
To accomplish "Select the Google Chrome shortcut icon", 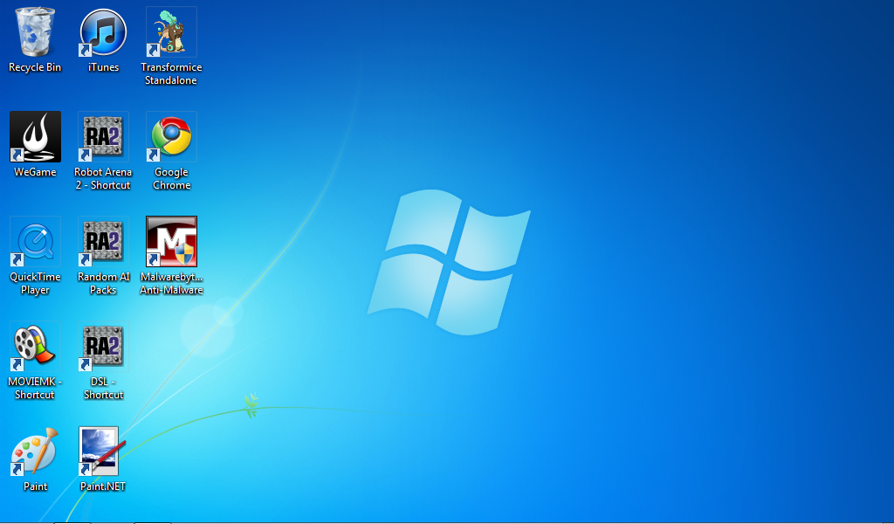I will tap(172, 137).
